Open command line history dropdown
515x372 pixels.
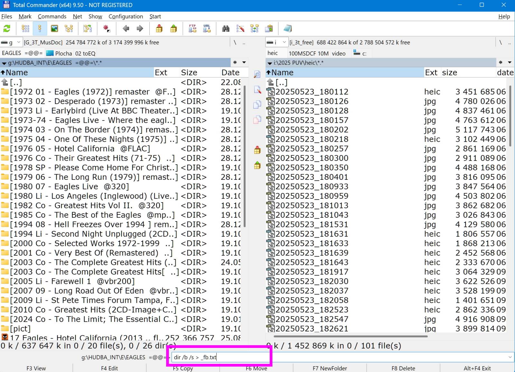click(510, 357)
